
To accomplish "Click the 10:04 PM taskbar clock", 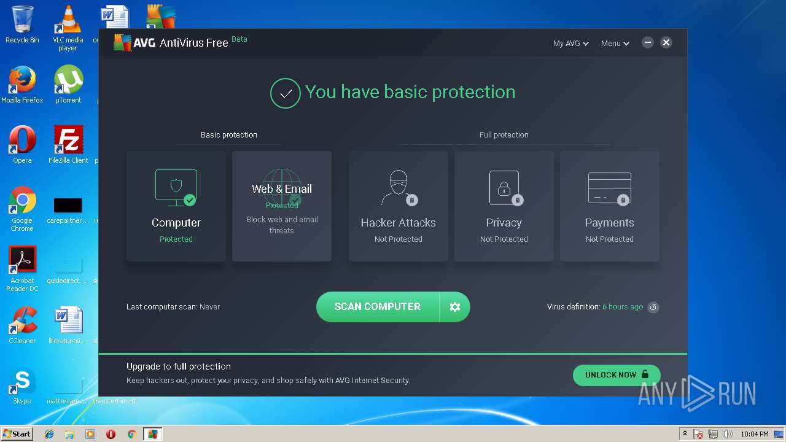I will 755,434.
